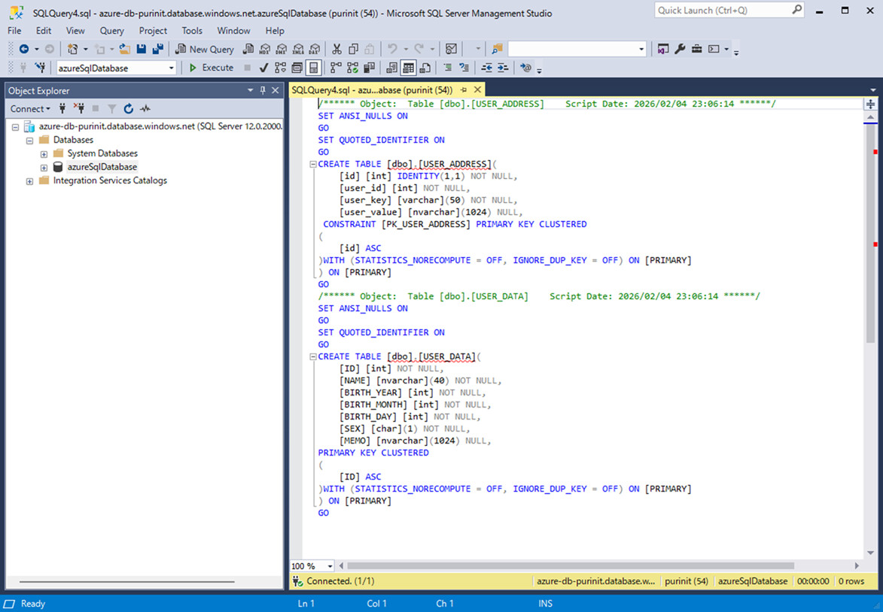Screen dimensions: 883x612
Task: Click the Comment out selected lines icon
Action: 447,68
